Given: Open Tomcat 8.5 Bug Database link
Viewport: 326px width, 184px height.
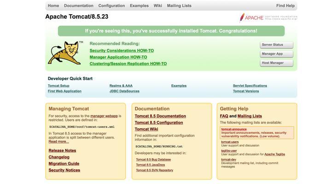Looking at the screenshot, I should [x=153, y=160].
